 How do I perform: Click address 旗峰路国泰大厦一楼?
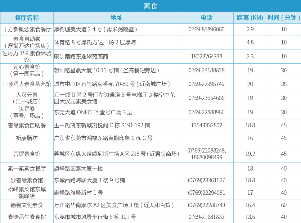(x=78, y=168)
